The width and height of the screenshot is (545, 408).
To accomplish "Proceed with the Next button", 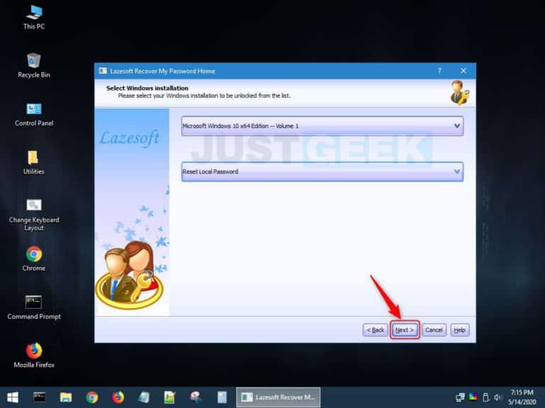I will click(x=404, y=330).
